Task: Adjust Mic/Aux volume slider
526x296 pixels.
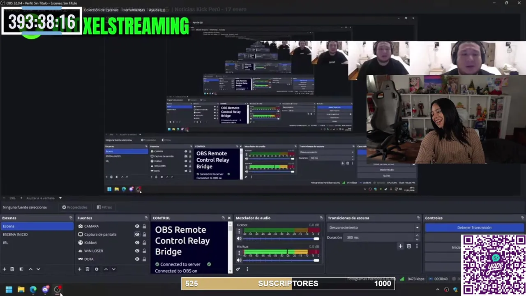Action: pos(281,261)
